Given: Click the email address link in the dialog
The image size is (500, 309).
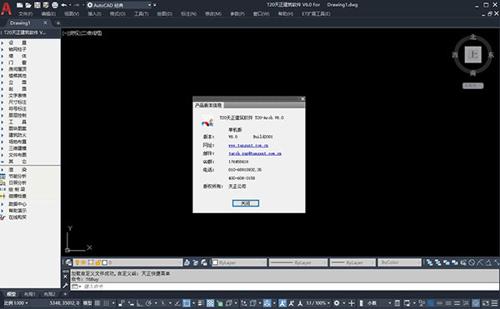Looking at the screenshot, I should point(255,153).
